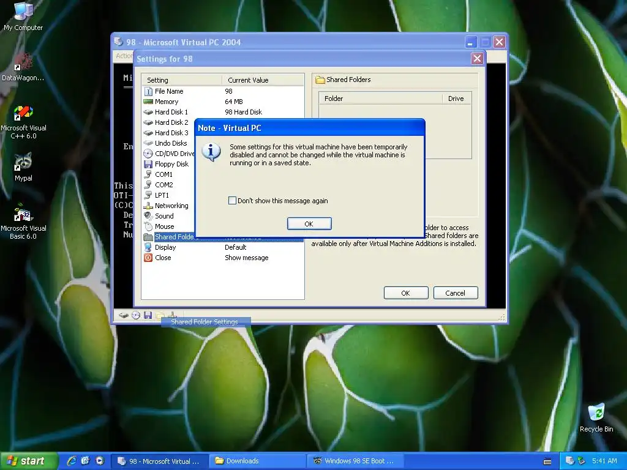Select the Networking setting icon

coord(148,206)
